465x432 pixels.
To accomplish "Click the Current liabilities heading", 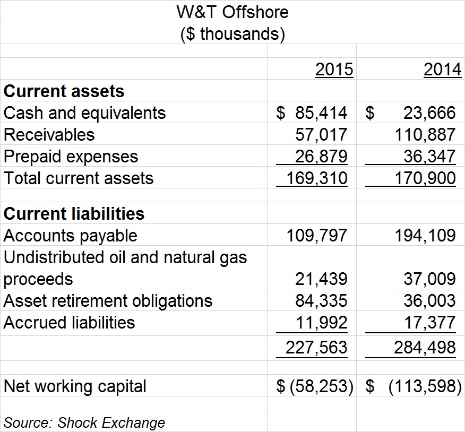I will [x=74, y=214].
